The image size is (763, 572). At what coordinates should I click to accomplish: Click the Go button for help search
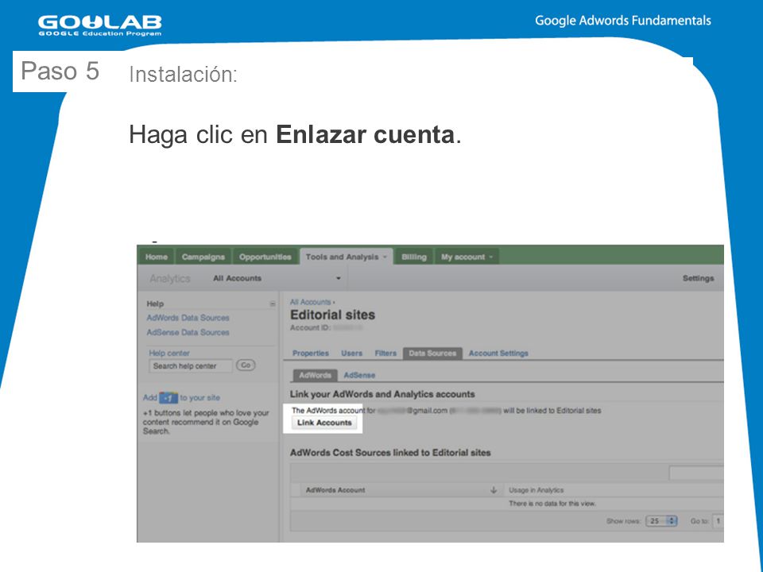pyautogui.click(x=246, y=365)
